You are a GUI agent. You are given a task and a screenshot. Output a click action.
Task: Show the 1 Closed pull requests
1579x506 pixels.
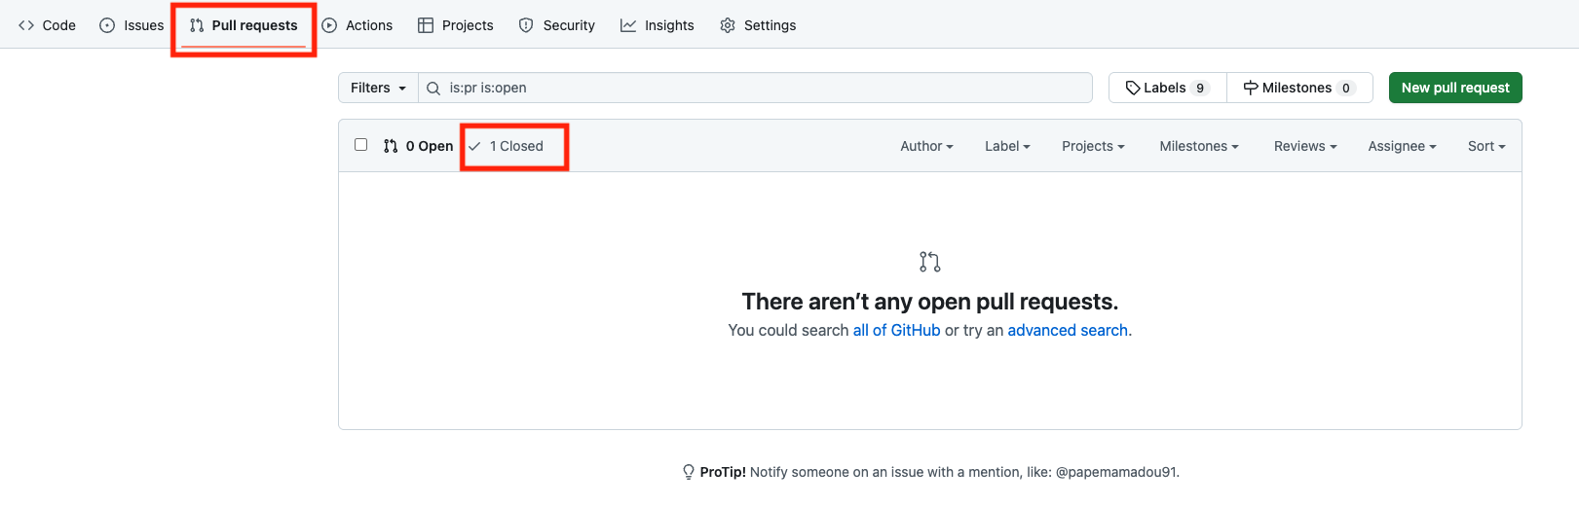pyautogui.click(x=515, y=146)
